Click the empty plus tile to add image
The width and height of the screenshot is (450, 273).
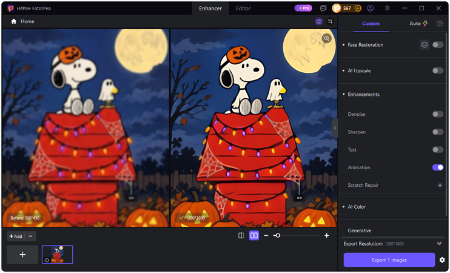[22, 255]
